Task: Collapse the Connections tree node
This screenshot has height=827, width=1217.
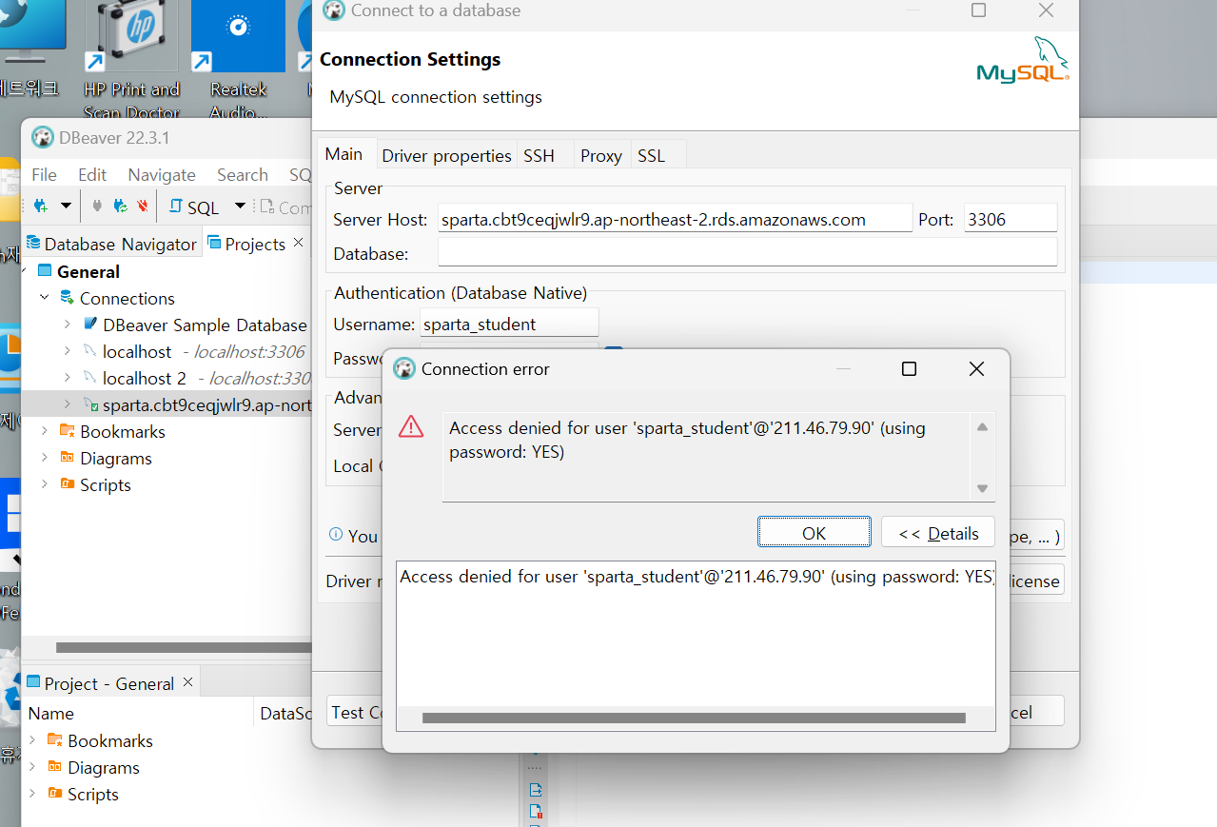Action: [44, 298]
